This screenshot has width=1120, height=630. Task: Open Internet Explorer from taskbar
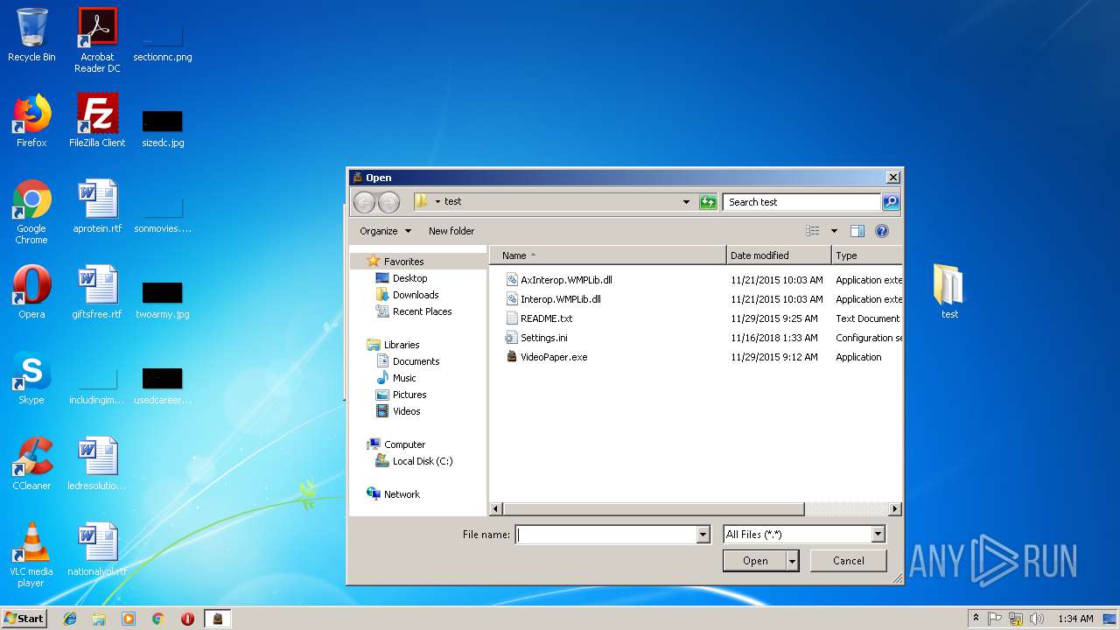[x=70, y=619]
